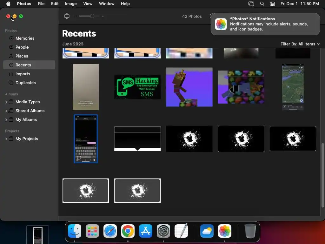Select the beige convention center photo

point(86,87)
